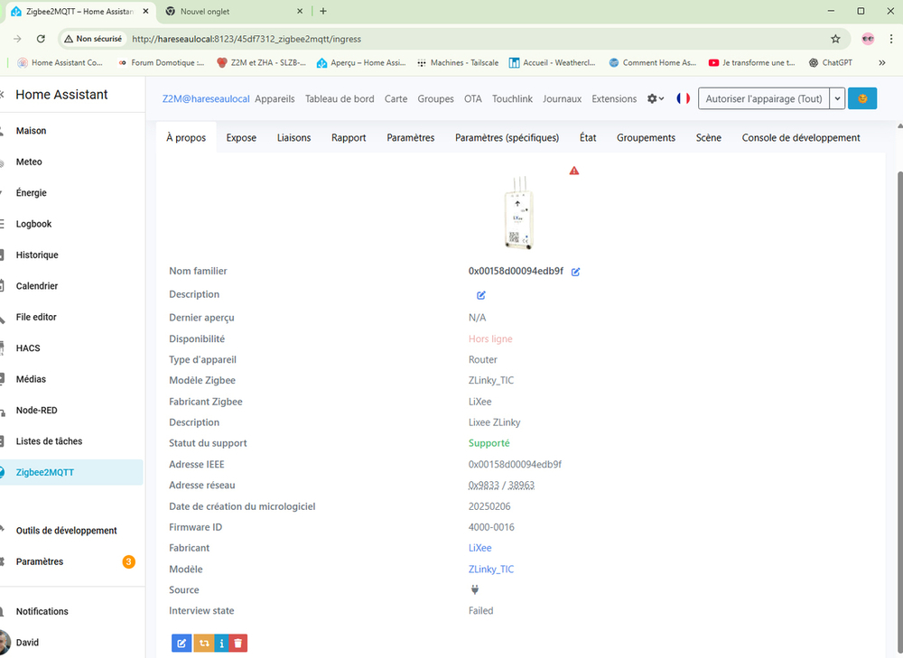Open the Rapport tab
Viewport: 903px width, 658px height.
pyautogui.click(x=349, y=137)
